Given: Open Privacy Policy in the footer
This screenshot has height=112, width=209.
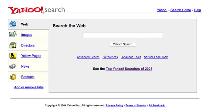Looking at the screenshot, I should point(114,106).
